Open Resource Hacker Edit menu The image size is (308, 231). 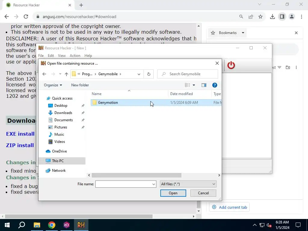(x=51, y=56)
